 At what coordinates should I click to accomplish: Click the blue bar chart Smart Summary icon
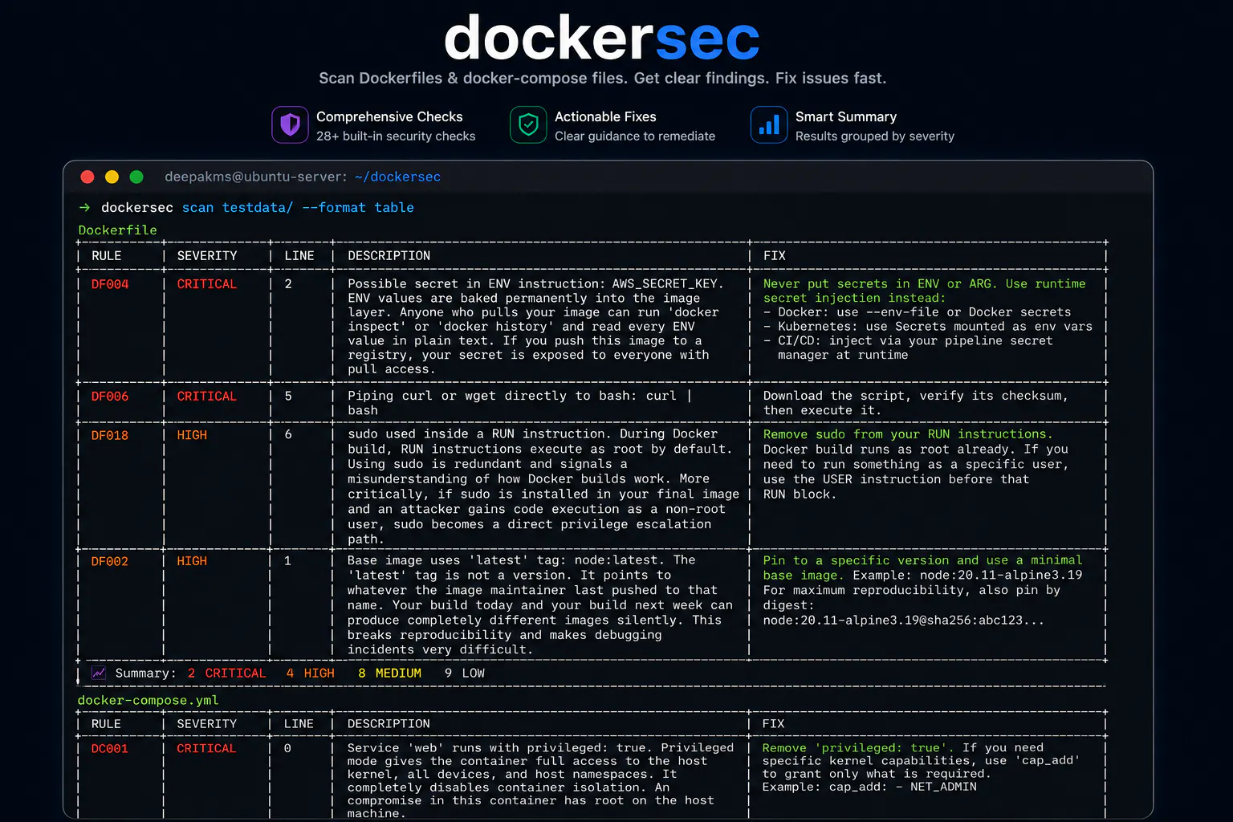click(769, 125)
